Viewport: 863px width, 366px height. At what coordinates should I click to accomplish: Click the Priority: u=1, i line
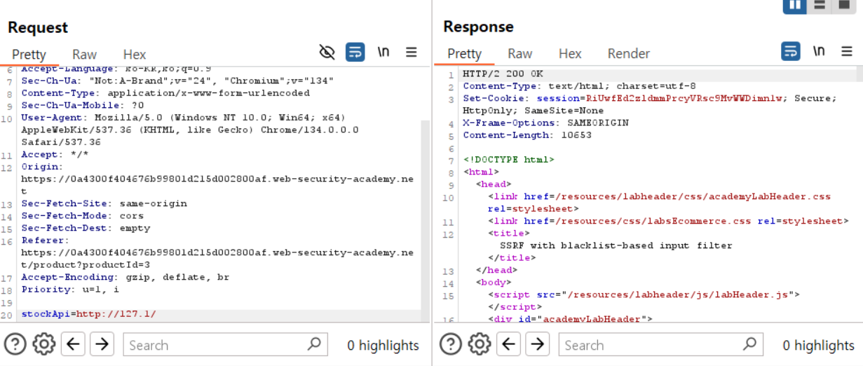70,290
